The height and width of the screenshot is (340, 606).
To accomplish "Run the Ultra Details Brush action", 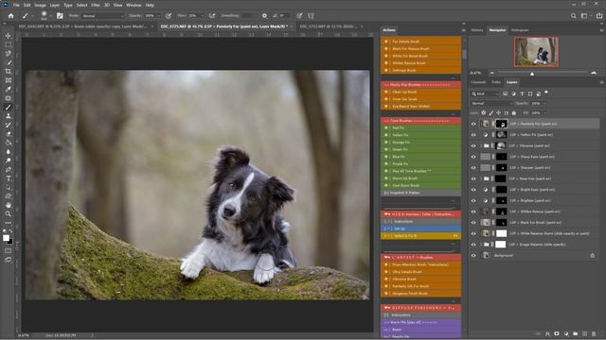I will [x=420, y=272].
